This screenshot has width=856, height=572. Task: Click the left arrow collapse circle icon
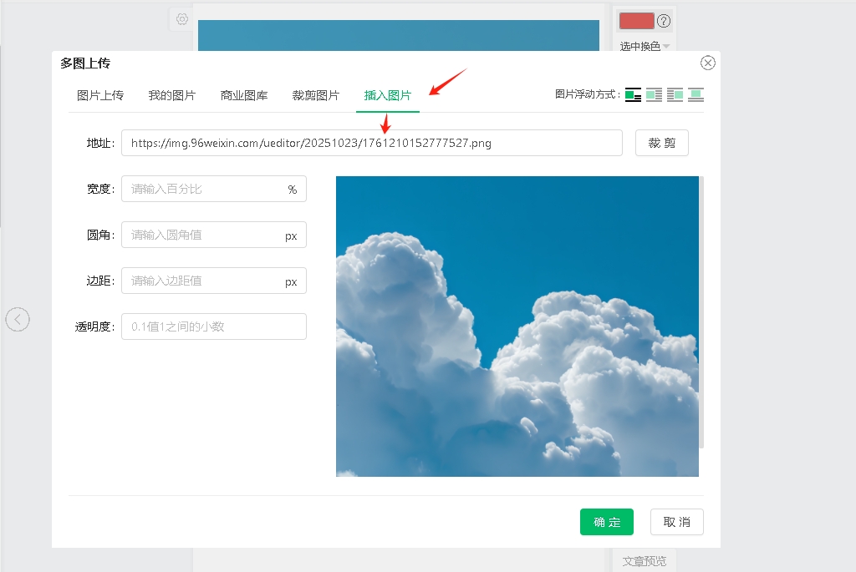(x=18, y=319)
